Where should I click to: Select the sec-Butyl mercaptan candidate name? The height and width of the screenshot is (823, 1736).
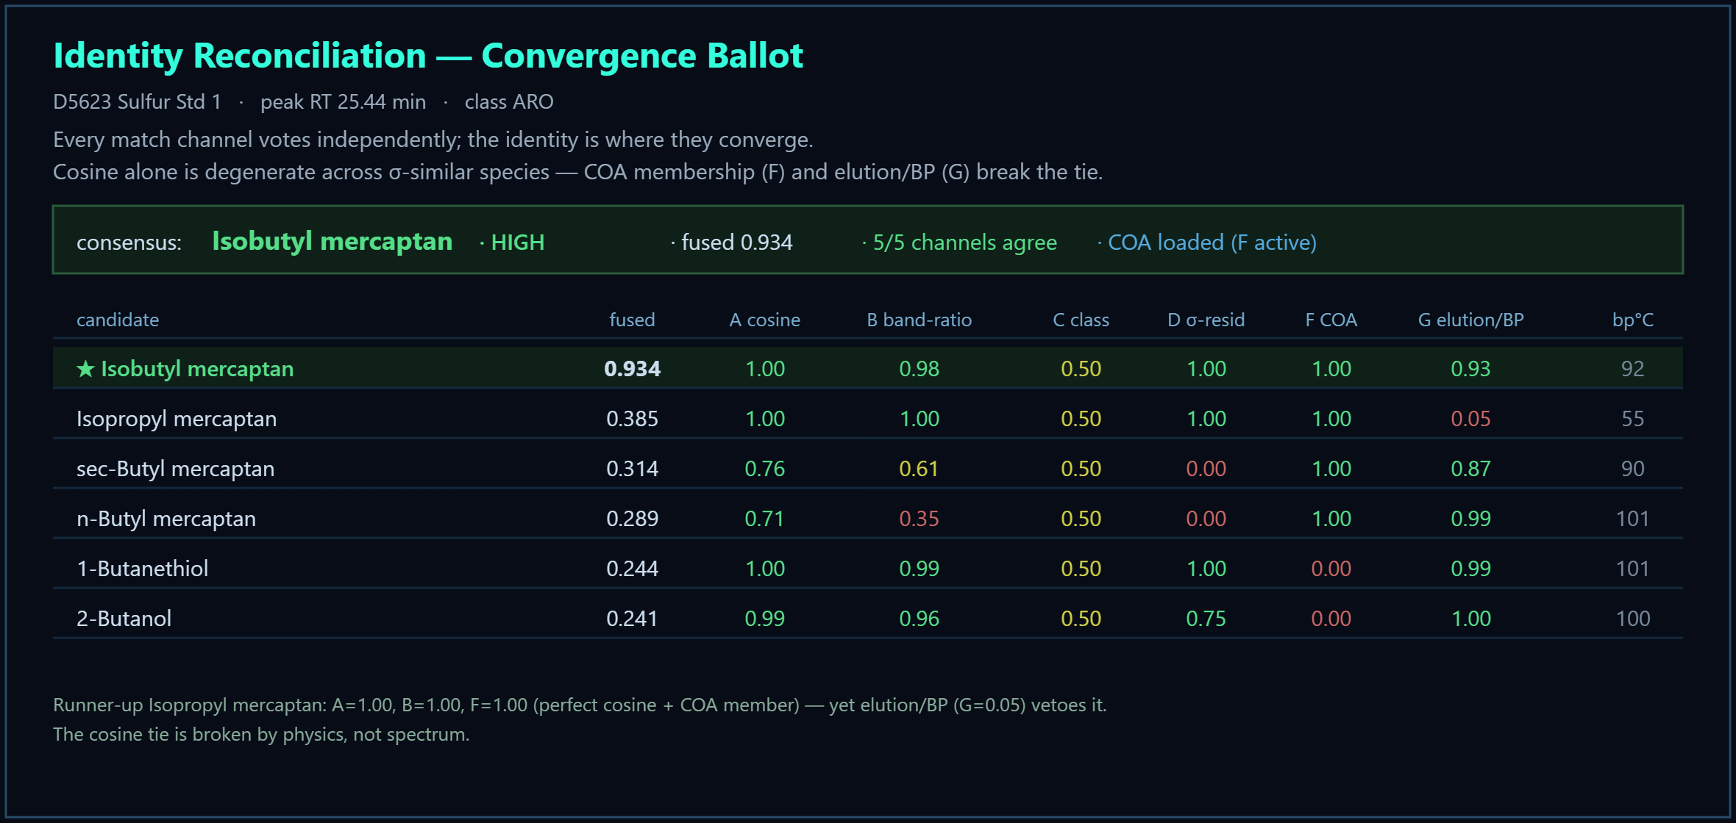(x=175, y=469)
